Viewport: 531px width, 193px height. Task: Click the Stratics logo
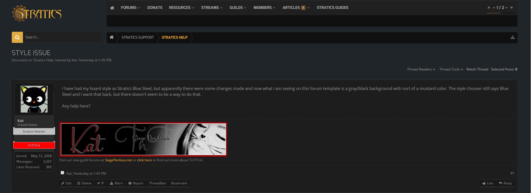tap(37, 13)
